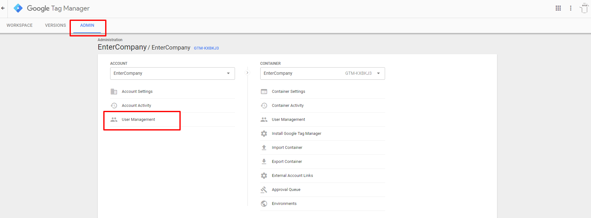
Task: Click the Administration breadcrumb text
Action: (110, 40)
